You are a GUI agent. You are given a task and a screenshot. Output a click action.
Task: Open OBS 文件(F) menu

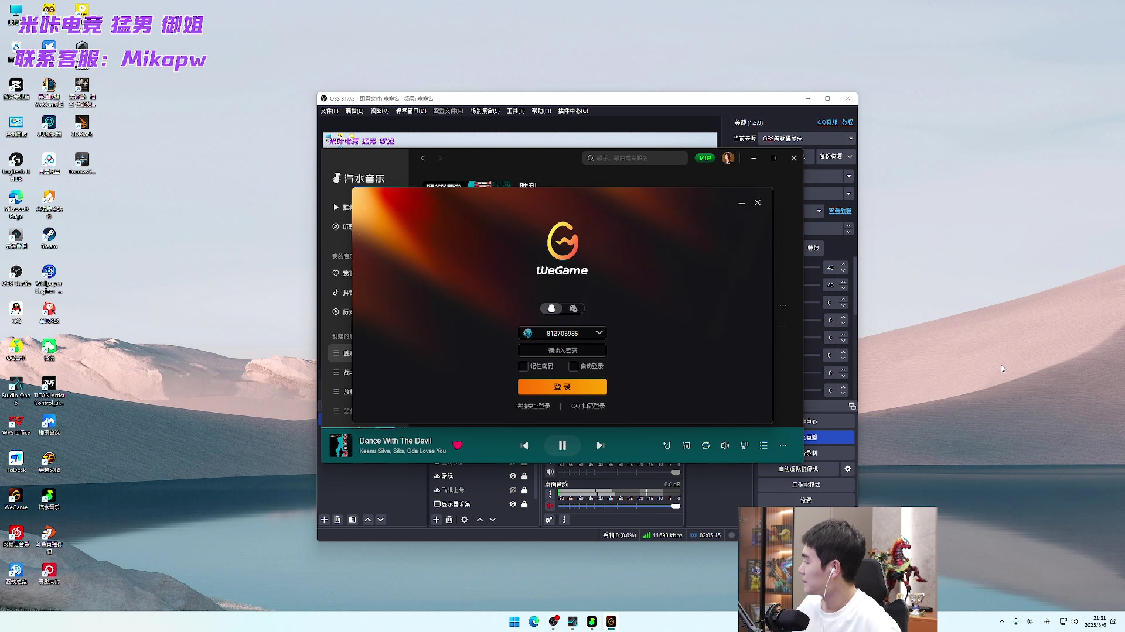[x=329, y=111]
